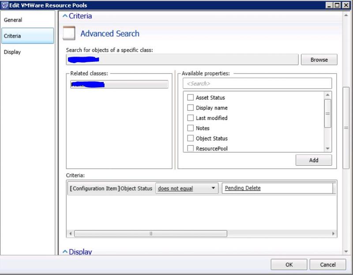Click the Cancel button

[328, 264]
